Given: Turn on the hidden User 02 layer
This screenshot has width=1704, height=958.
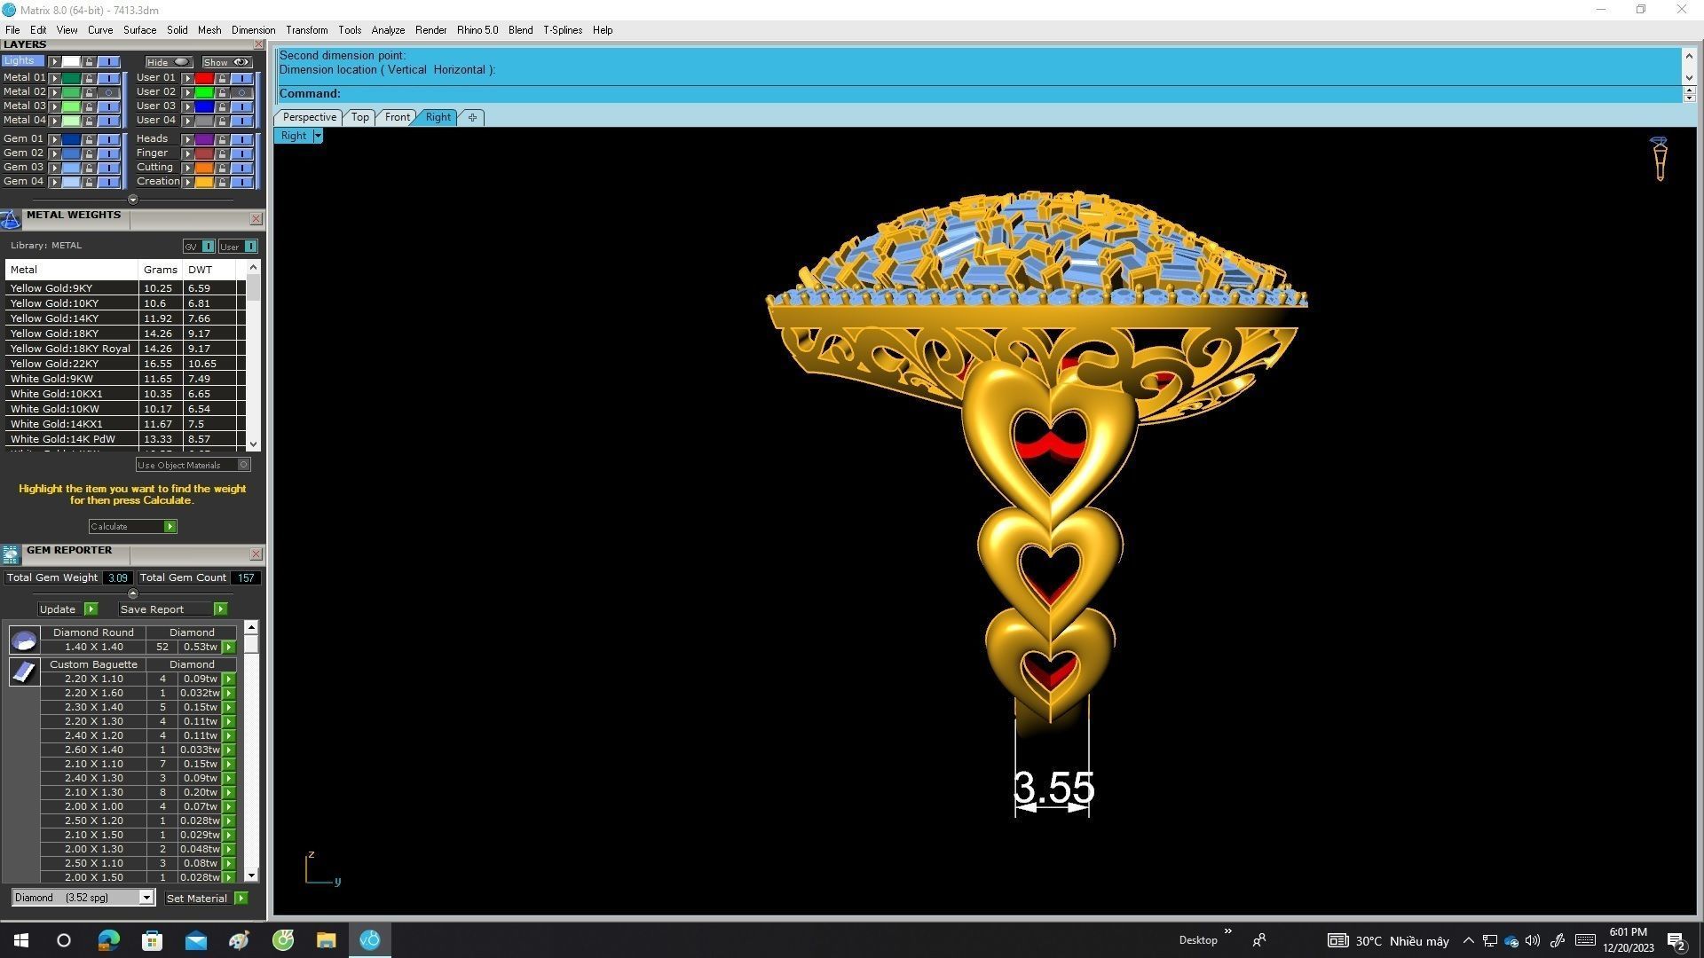Looking at the screenshot, I should 241,92.
